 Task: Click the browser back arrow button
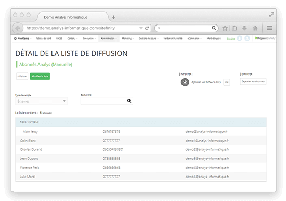(18, 28)
